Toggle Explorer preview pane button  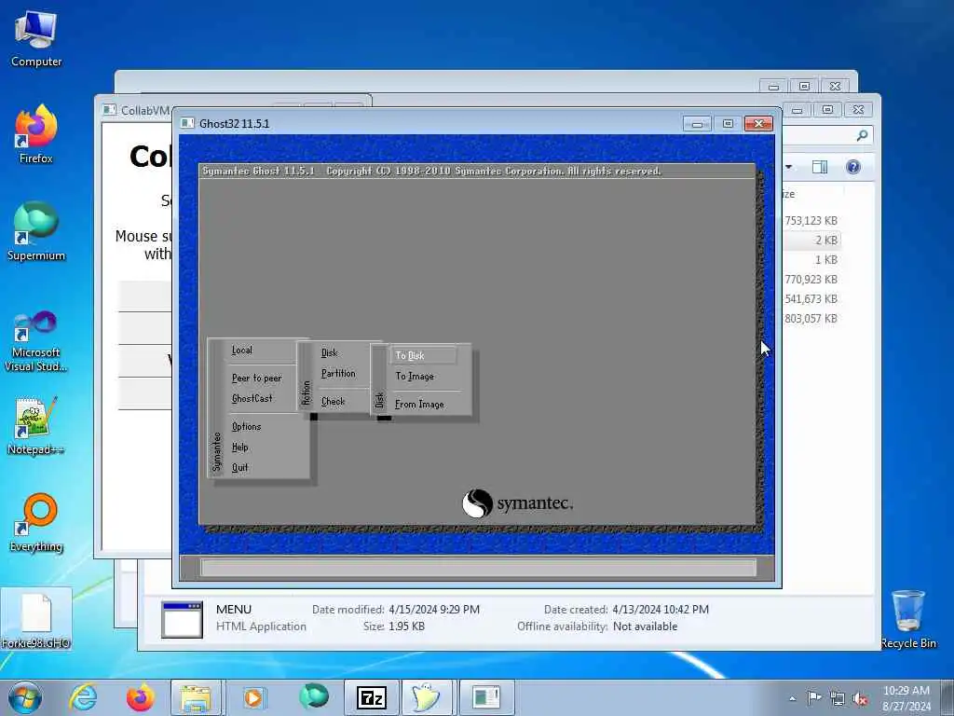pos(820,167)
